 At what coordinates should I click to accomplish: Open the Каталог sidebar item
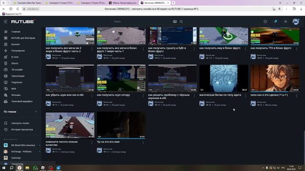(x=15, y=44)
